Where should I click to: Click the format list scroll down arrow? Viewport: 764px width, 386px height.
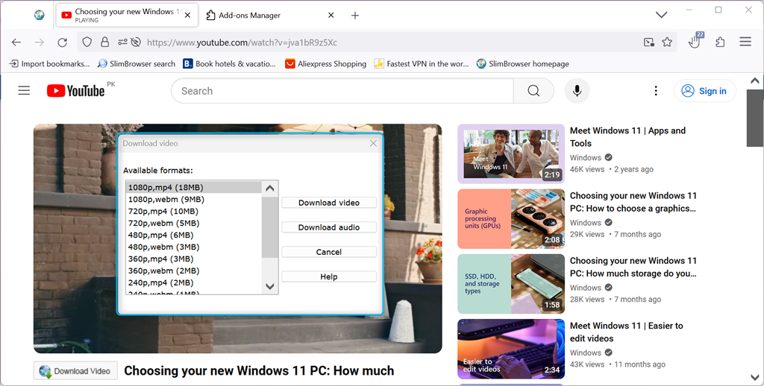pyautogui.click(x=270, y=286)
